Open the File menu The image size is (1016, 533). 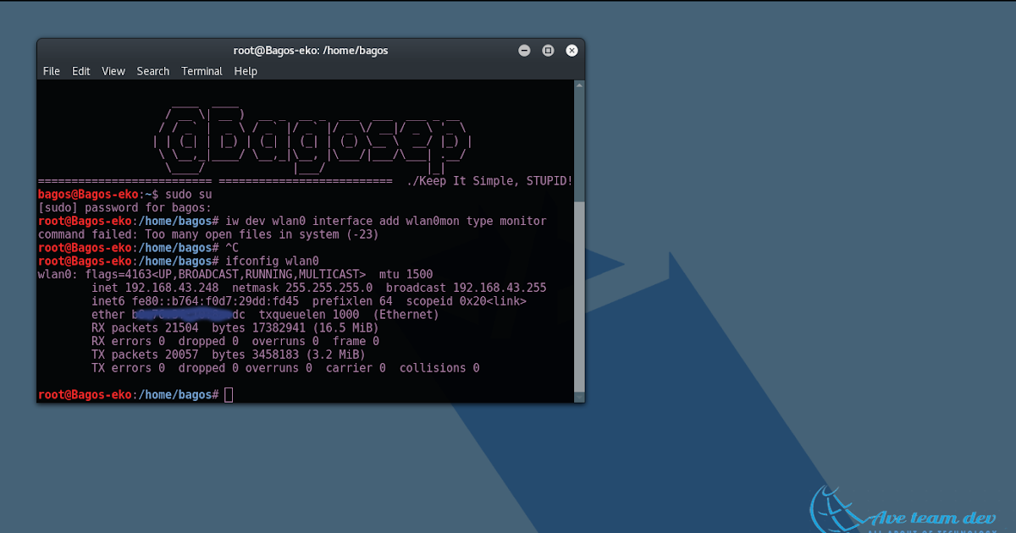click(x=51, y=71)
